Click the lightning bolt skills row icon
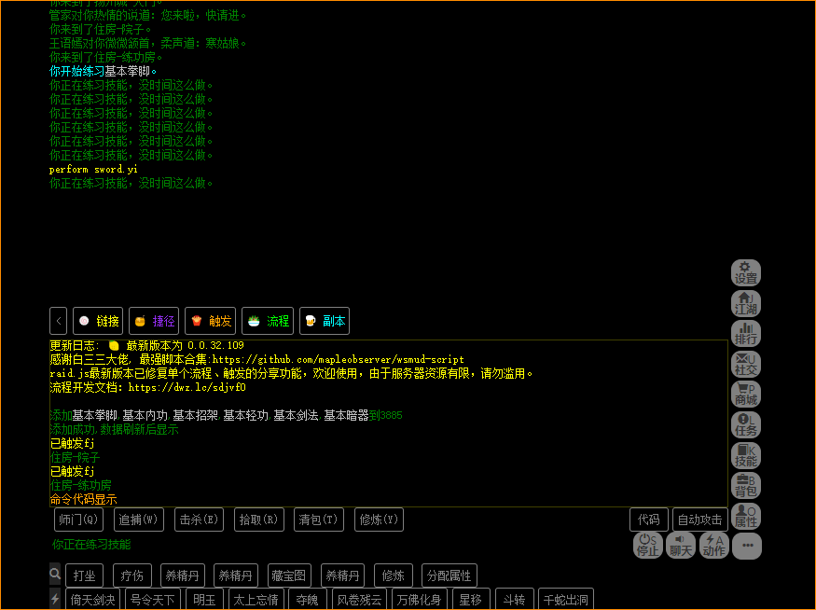The width and height of the screenshot is (816, 610). (x=55, y=599)
